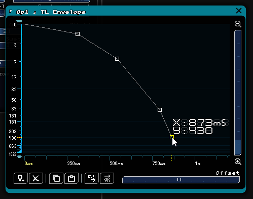This screenshot has height=199, width=253.
Task: Select the envelope point near 540ms
Action: coord(117,59)
